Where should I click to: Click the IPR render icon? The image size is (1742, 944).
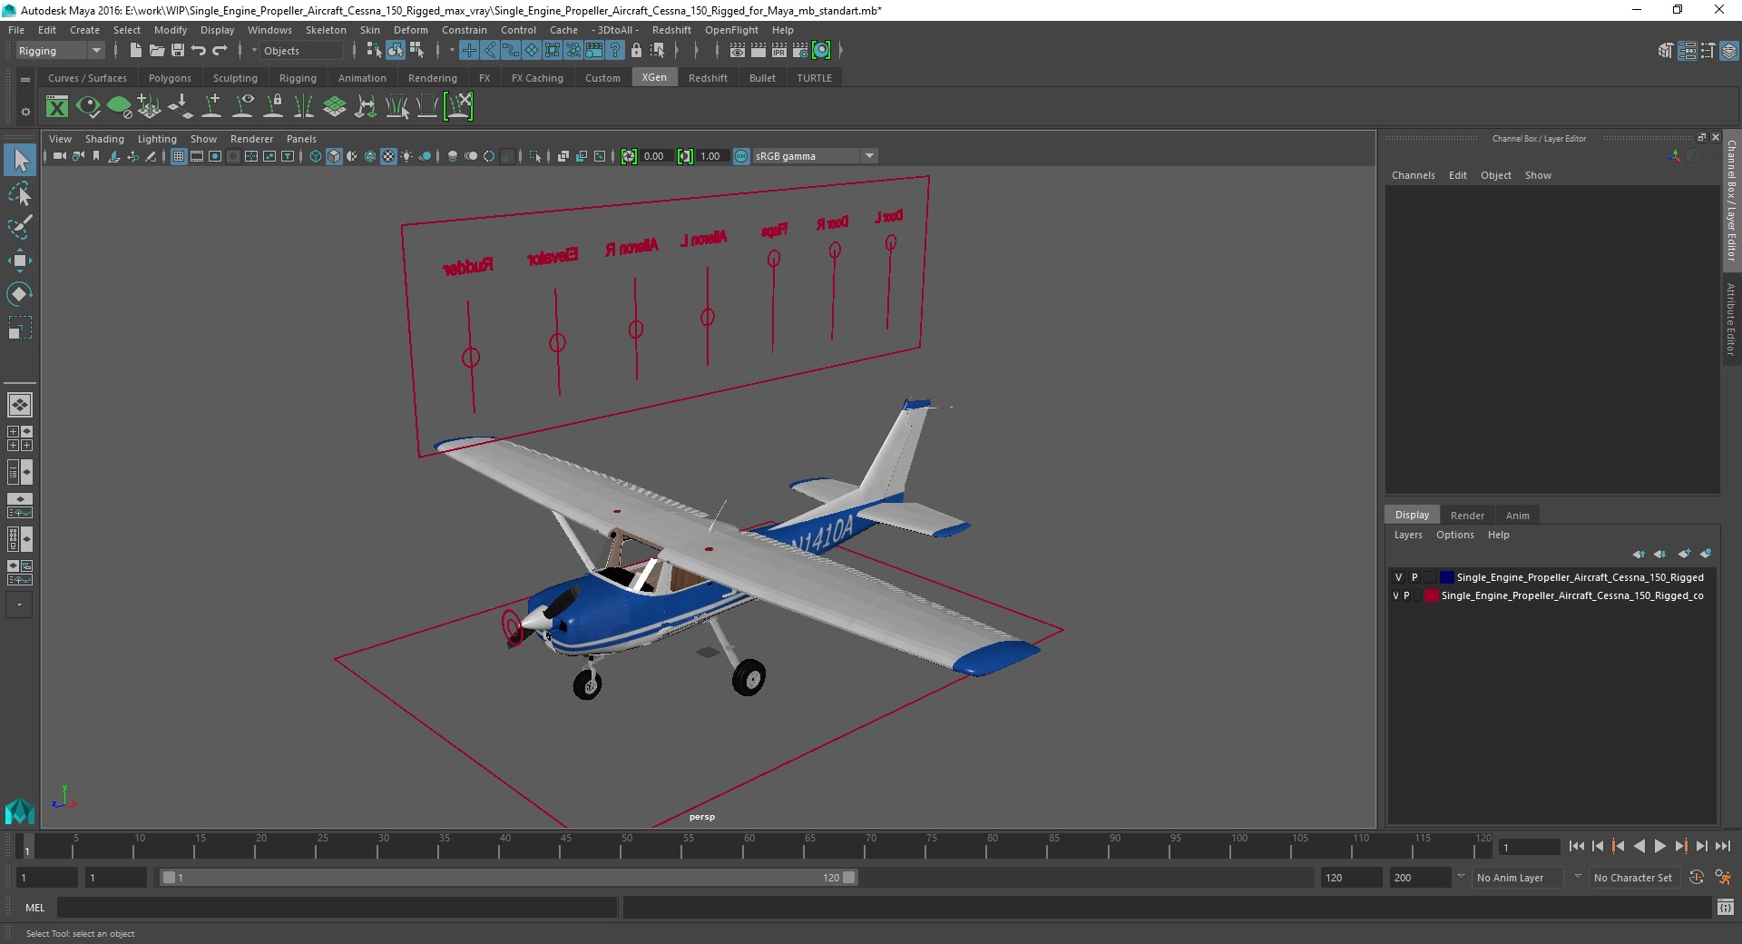[x=779, y=51]
